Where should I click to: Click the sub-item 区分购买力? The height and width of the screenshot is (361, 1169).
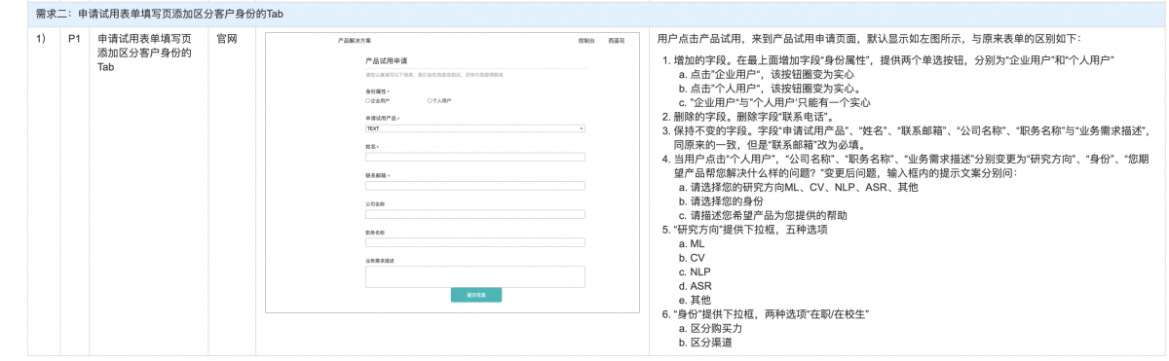pos(709,329)
